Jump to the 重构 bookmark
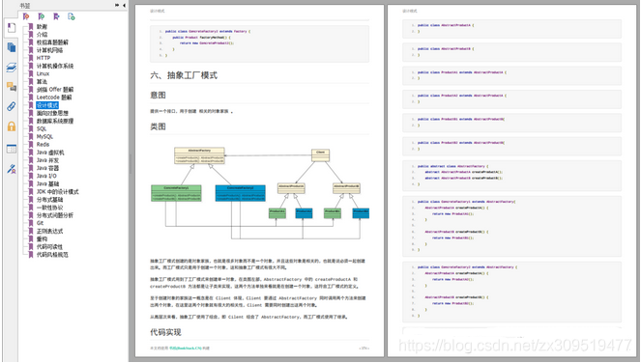Image resolution: width=641 pixels, height=363 pixels. tap(42, 238)
